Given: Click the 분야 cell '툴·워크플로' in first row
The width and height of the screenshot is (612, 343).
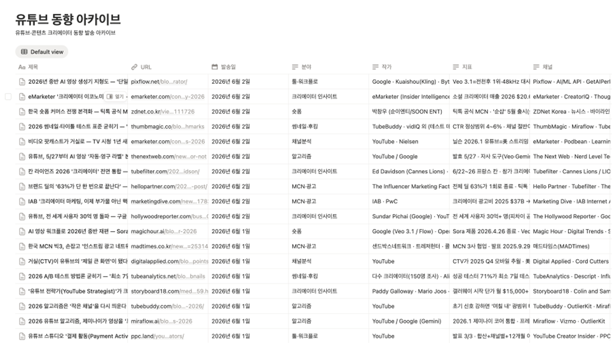Looking at the screenshot, I should (305, 82).
